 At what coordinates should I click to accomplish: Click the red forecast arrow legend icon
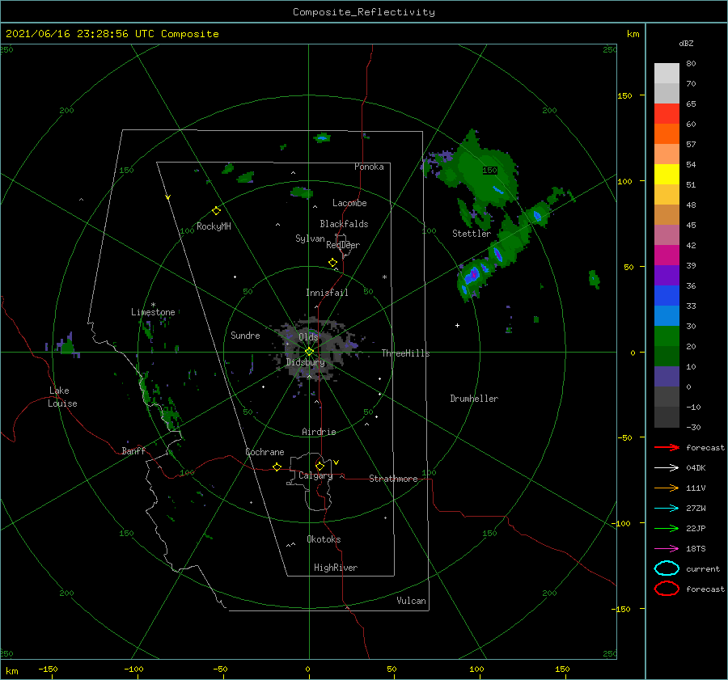pyautogui.click(x=667, y=447)
